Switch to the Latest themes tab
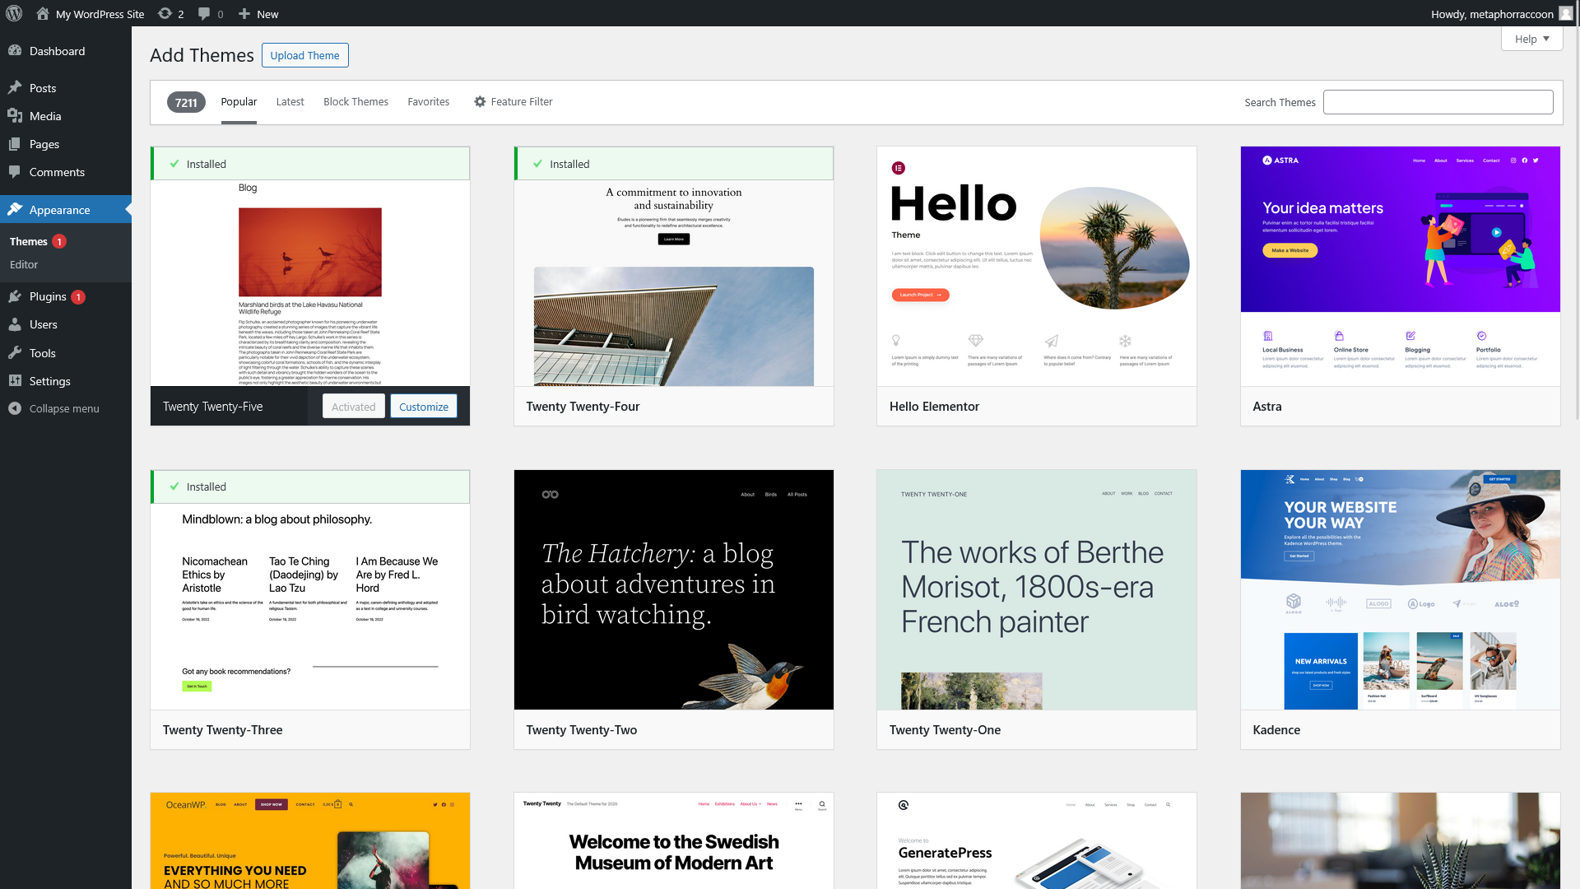 (290, 101)
